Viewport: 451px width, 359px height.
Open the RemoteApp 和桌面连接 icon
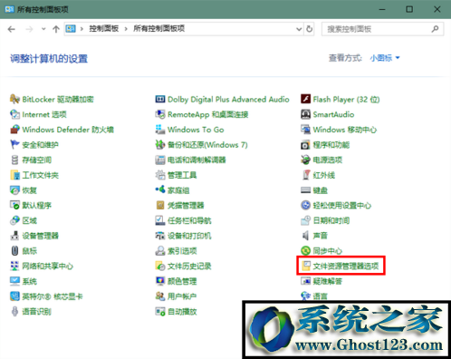click(x=160, y=114)
